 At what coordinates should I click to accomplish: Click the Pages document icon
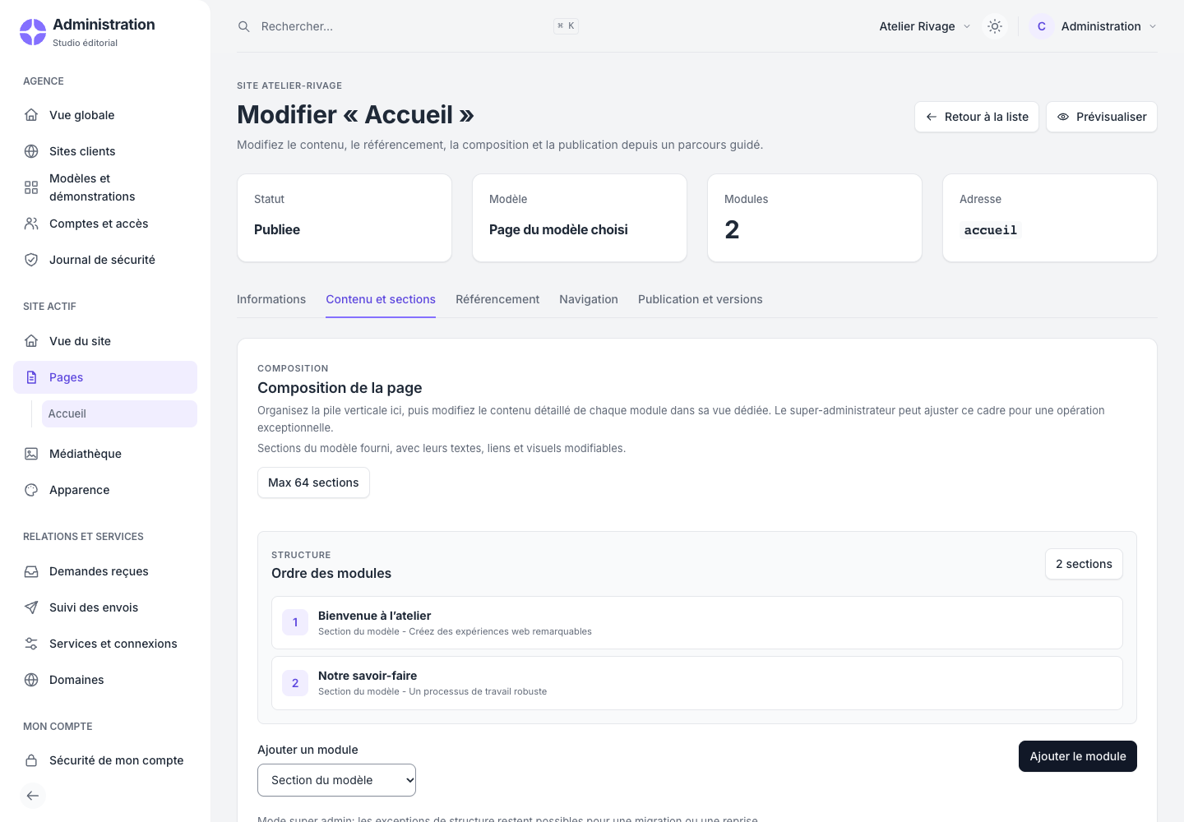[31, 377]
